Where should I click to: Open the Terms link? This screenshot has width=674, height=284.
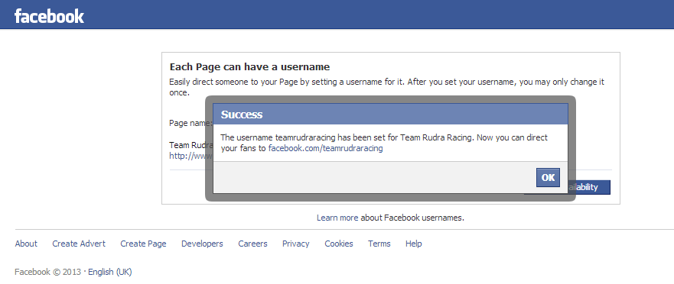pyautogui.click(x=379, y=244)
